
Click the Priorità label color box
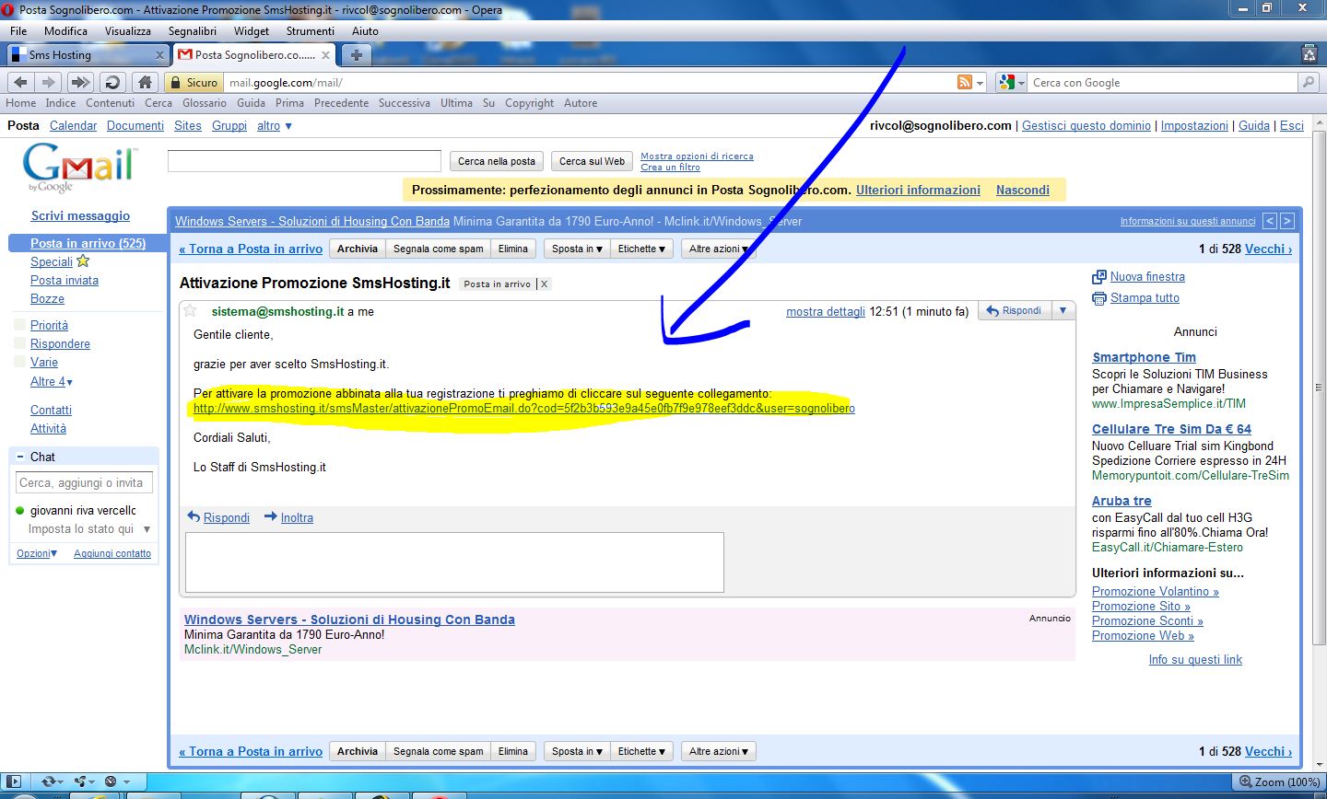(x=19, y=325)
